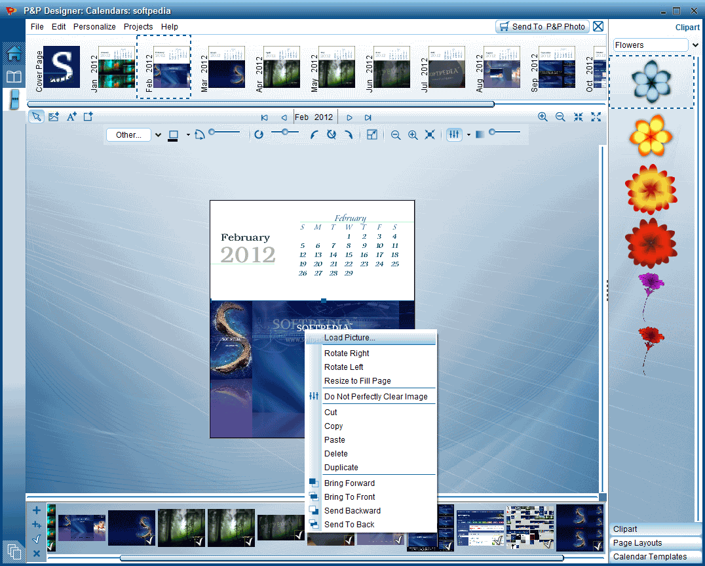Click the add shape box tool icon
This screenshot has width=705, height=566.
tap(88, 117)
